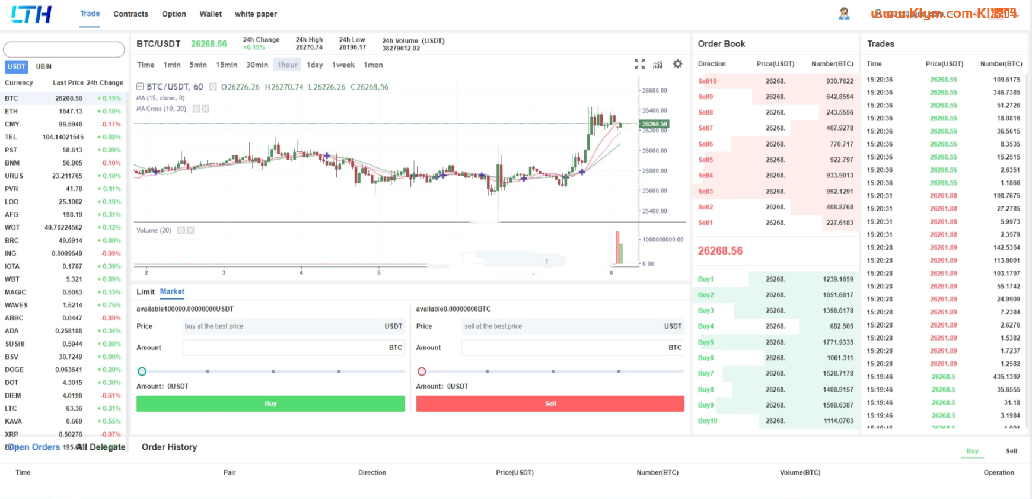The width and height of the screenshot is (1032, 499).
Task: Click the Sell1 order book row
Action: [775, 223]
